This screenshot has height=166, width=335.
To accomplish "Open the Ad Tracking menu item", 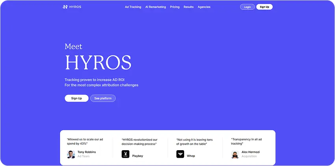I will point(133,7).
